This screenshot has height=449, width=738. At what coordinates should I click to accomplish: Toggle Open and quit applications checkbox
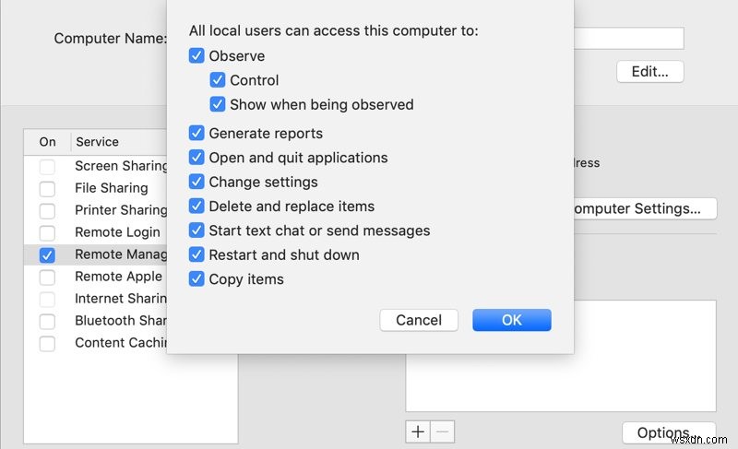196,158
